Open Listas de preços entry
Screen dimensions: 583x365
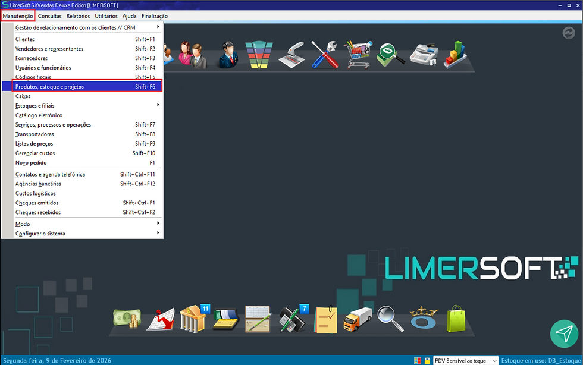tap(82, 143)
